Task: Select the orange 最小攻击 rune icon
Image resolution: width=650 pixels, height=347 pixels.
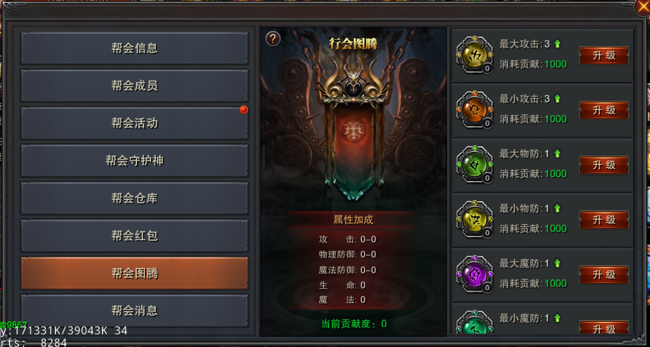Action: pos(475,110)
